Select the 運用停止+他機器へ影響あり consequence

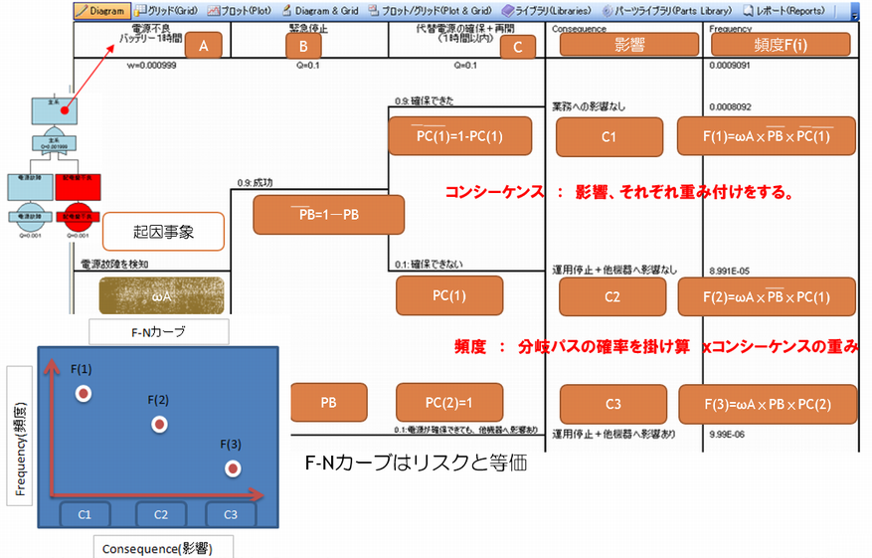pos(613,434)
